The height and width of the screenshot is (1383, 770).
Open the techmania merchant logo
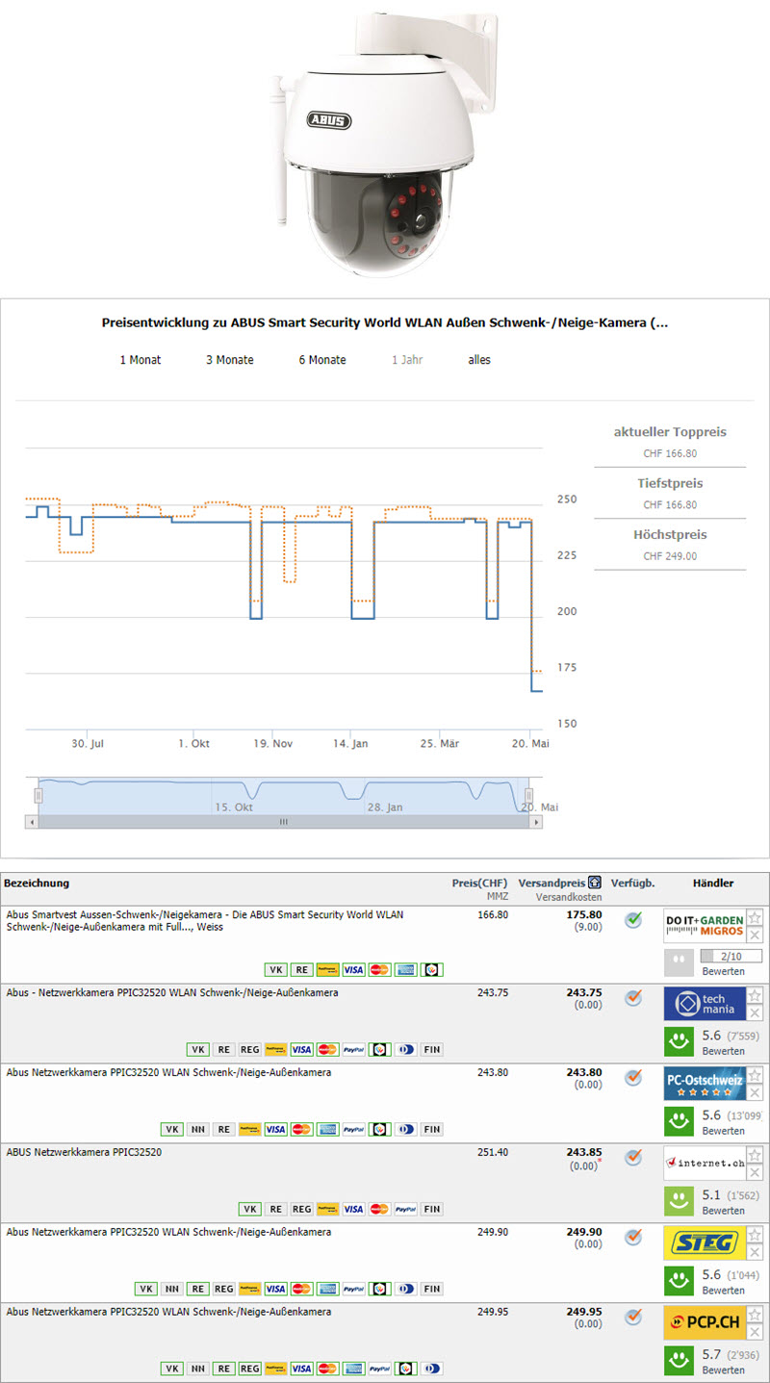[705, 1004]
